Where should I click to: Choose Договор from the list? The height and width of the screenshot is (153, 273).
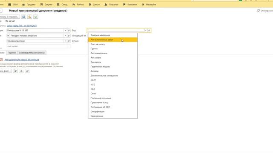pyautogui.click(x=113, y=71)
